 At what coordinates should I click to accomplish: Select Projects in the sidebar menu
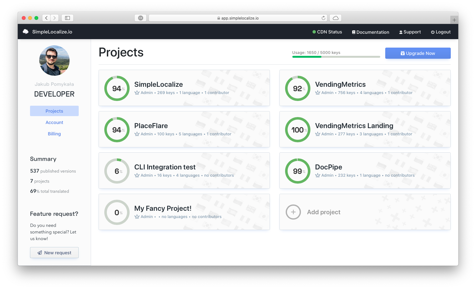[54, 111]
